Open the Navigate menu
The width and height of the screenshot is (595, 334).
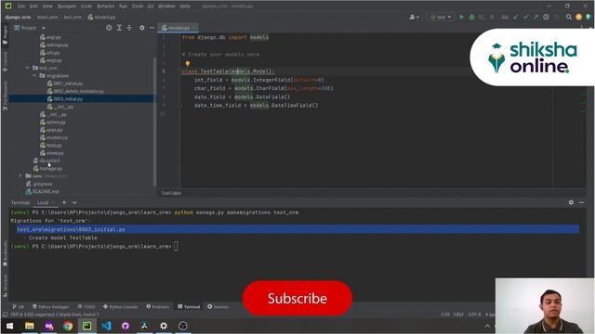[x=67, y=6]
